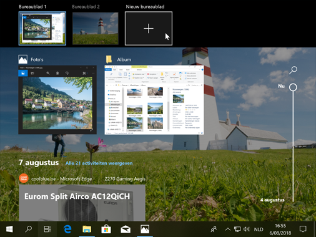Launch Microsoft Edge from taskbar
This screenshot has width=316, height=237.
point(67,230)
